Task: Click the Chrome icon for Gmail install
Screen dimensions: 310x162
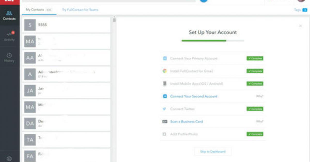Action: (165, 71)
